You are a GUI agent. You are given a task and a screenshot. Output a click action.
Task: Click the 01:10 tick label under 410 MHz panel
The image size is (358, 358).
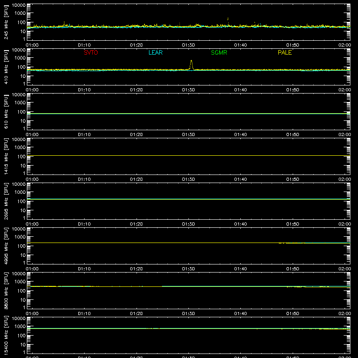pos(84,90)
